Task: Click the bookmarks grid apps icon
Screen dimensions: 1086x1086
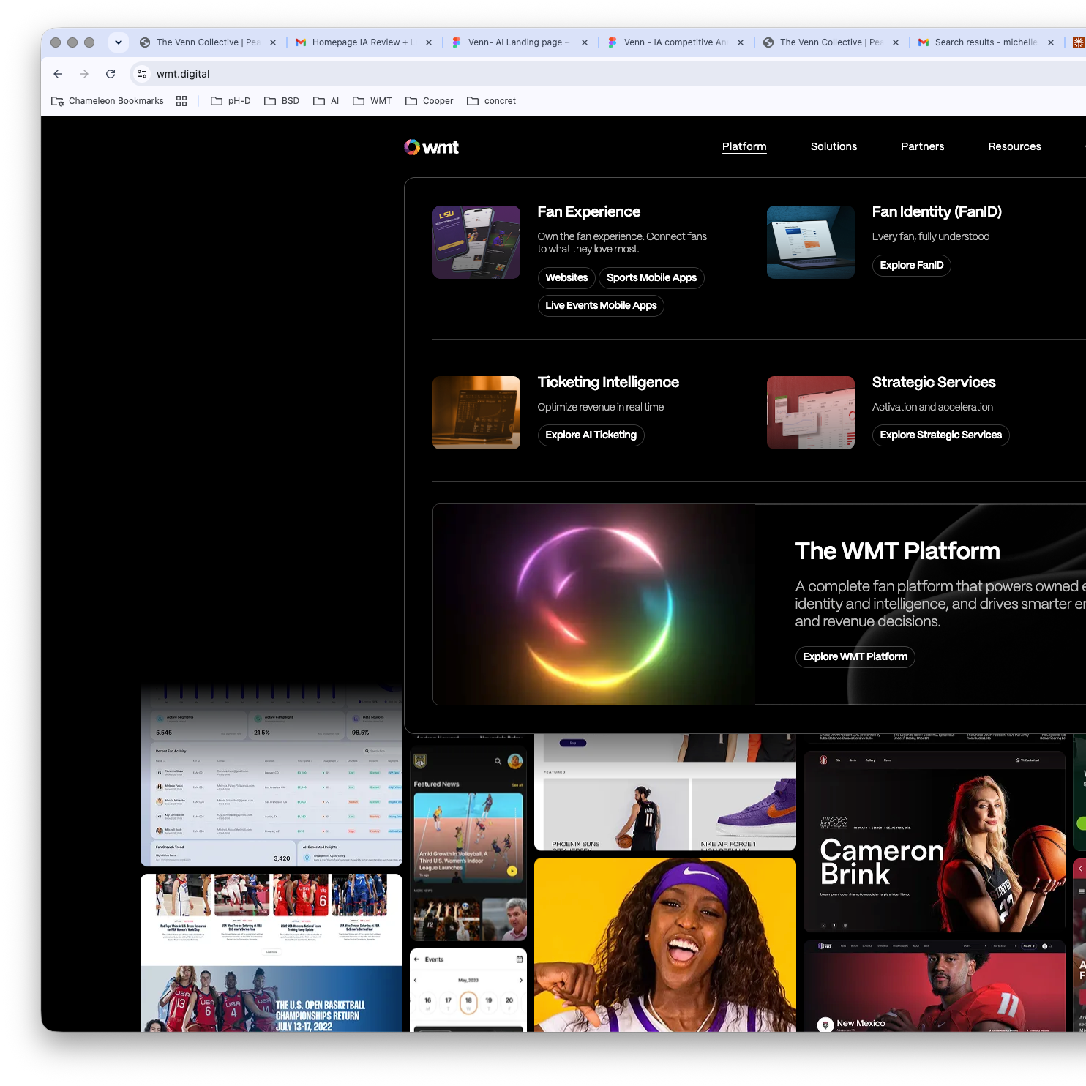Action: click(x=181, y=101)
